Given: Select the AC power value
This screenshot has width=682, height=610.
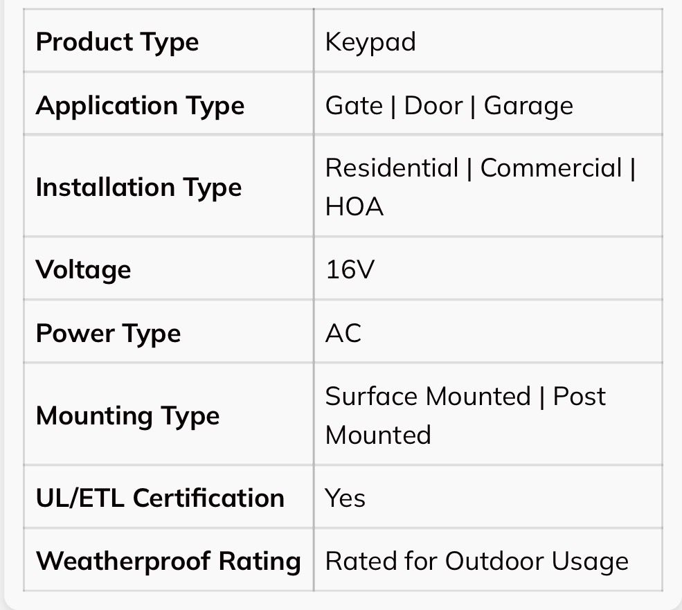Looking at the screenshot, I should tap(343, 333).
